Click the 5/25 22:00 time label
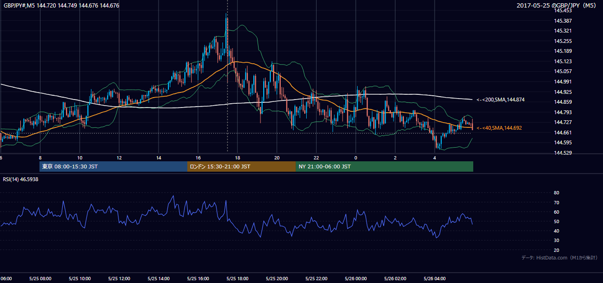The image size is (603, 283). pyautogui.click(x=316, y=278)
